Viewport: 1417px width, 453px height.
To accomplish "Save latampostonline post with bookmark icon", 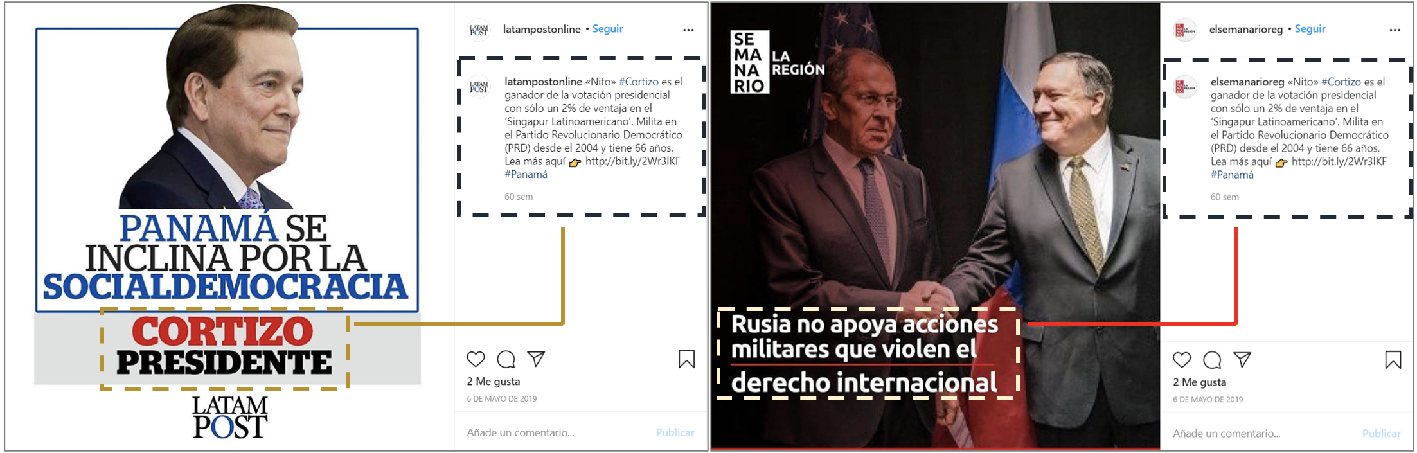I will (686, 359).
